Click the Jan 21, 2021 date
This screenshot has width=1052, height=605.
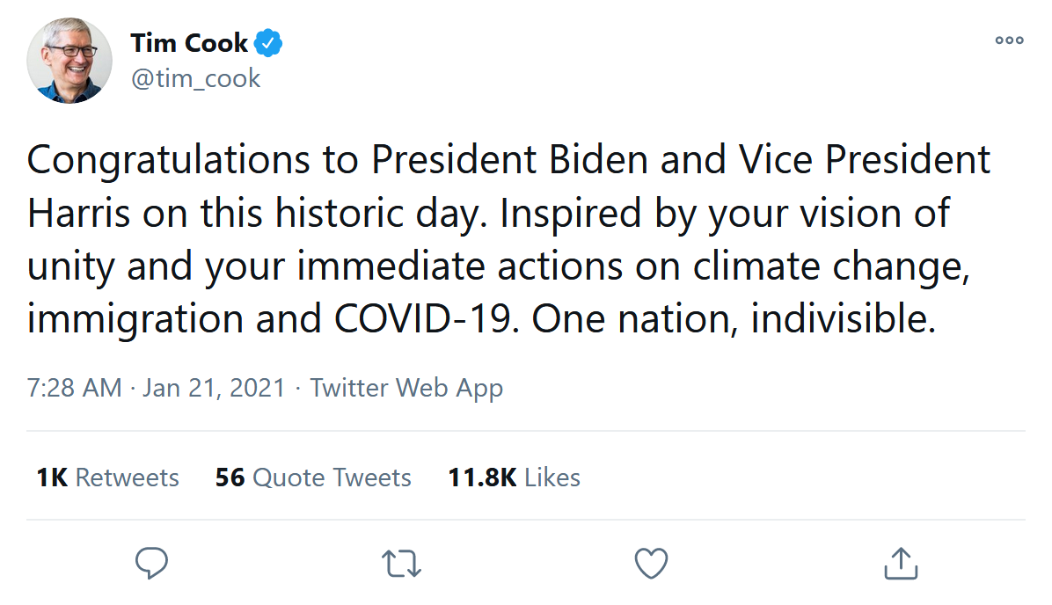tap(214, 388)
